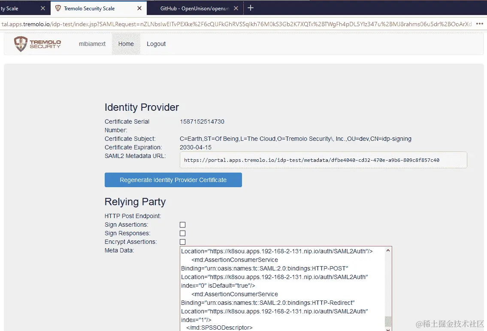Click the 'Sign Assertions:' label
The width and height of the screenshot is (487, 331).
127,225
